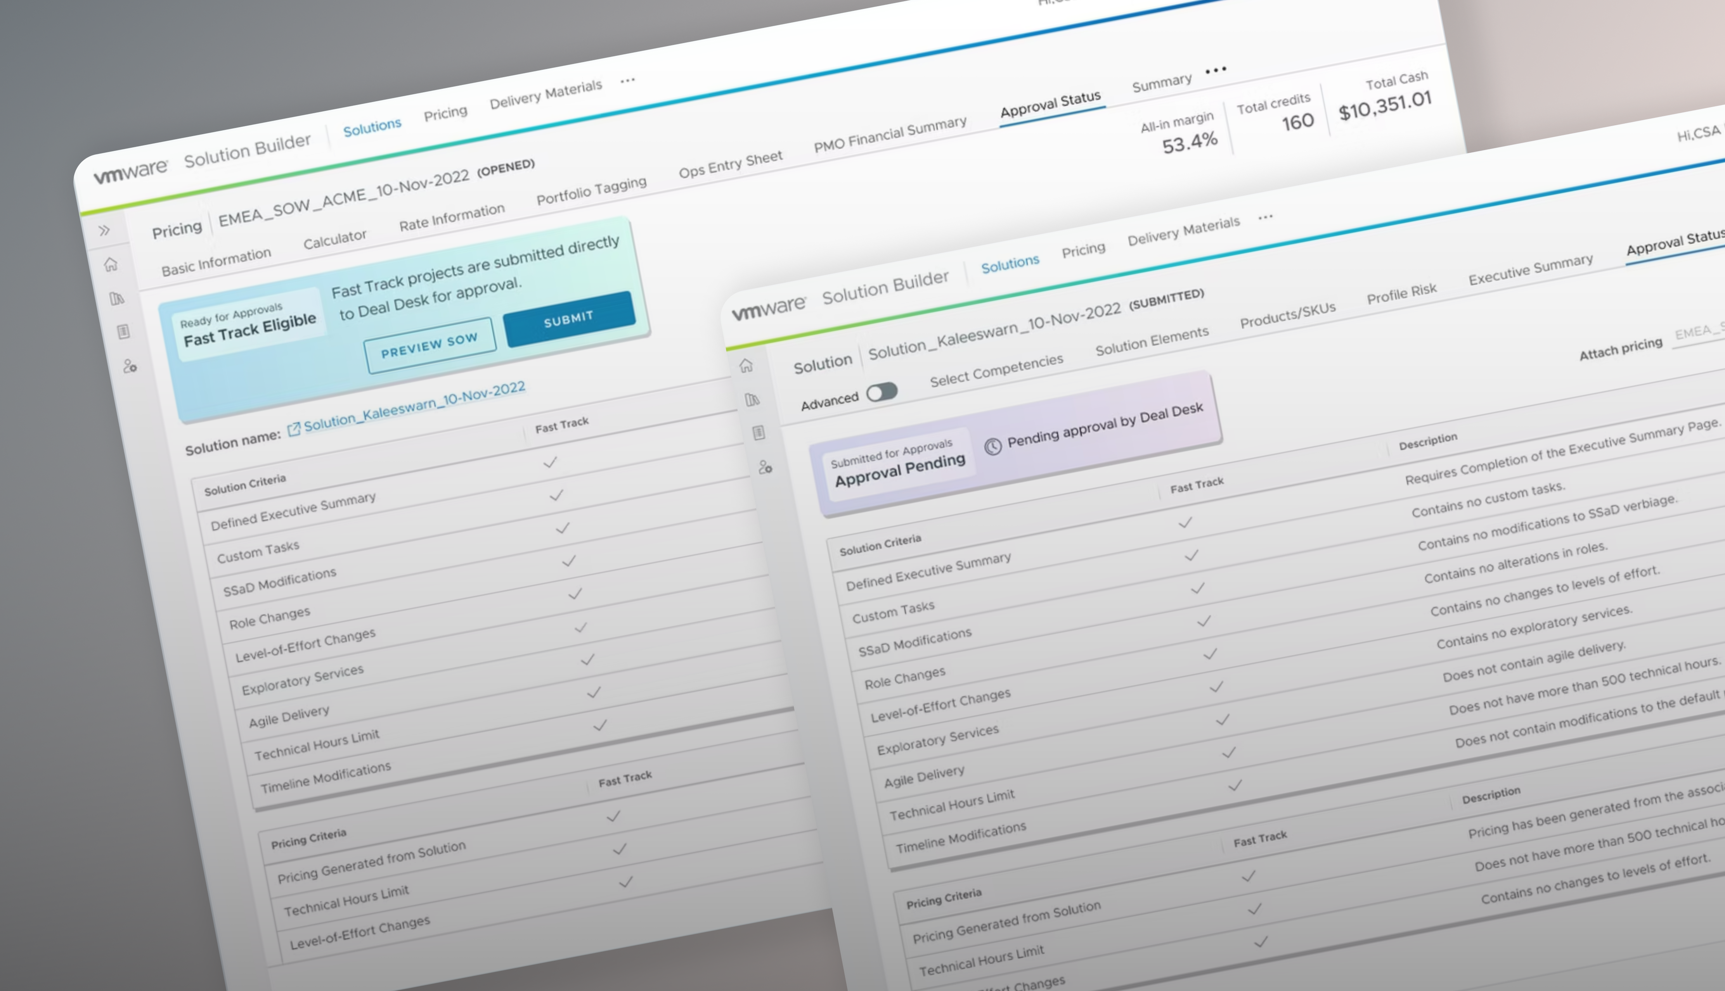Select the Pricing menu in the Solution window header
This screenshot has width=1725, height=991.
[1084, 250]
